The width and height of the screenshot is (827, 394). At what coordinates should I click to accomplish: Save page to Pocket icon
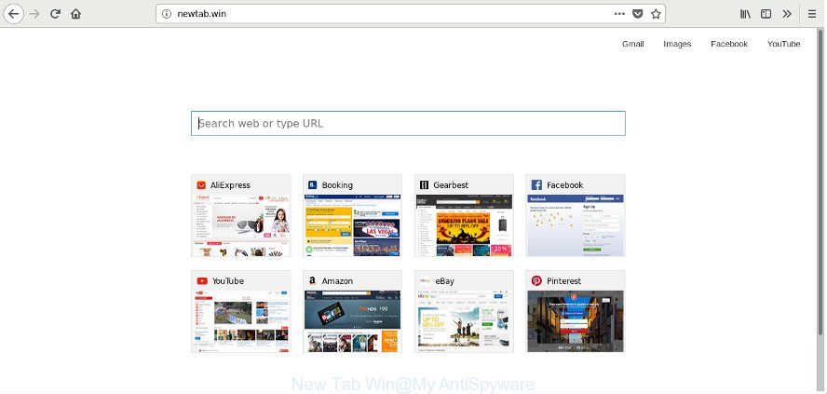638,14
